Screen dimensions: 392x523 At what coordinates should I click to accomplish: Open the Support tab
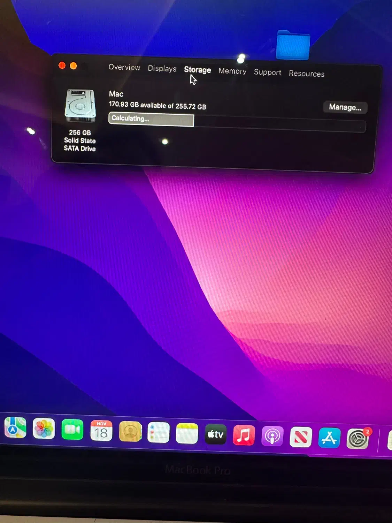[268, 73]
